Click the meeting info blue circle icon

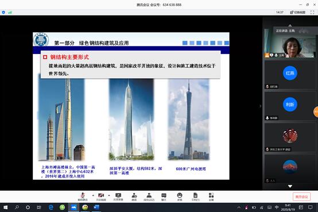click(3, 13)
